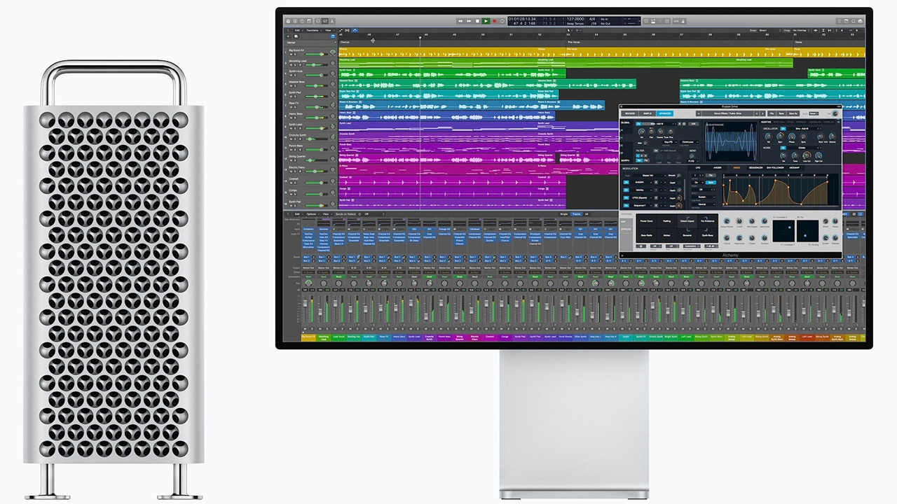Select the Synth Bass performance pad
897x504 pixels.
click(707, 235)
